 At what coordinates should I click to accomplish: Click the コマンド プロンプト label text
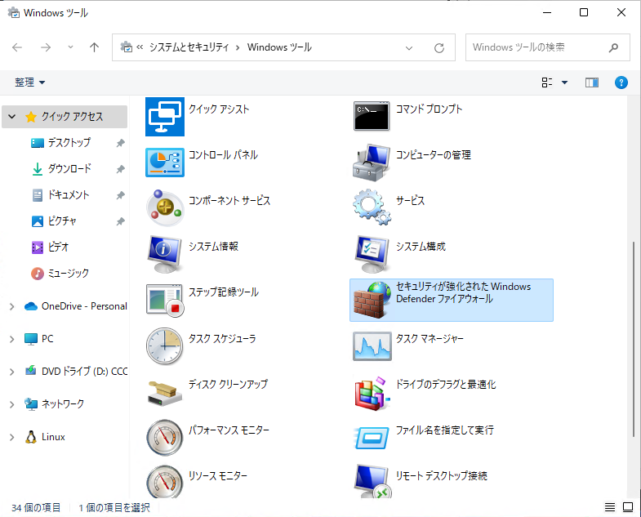[x=429, y=109]
